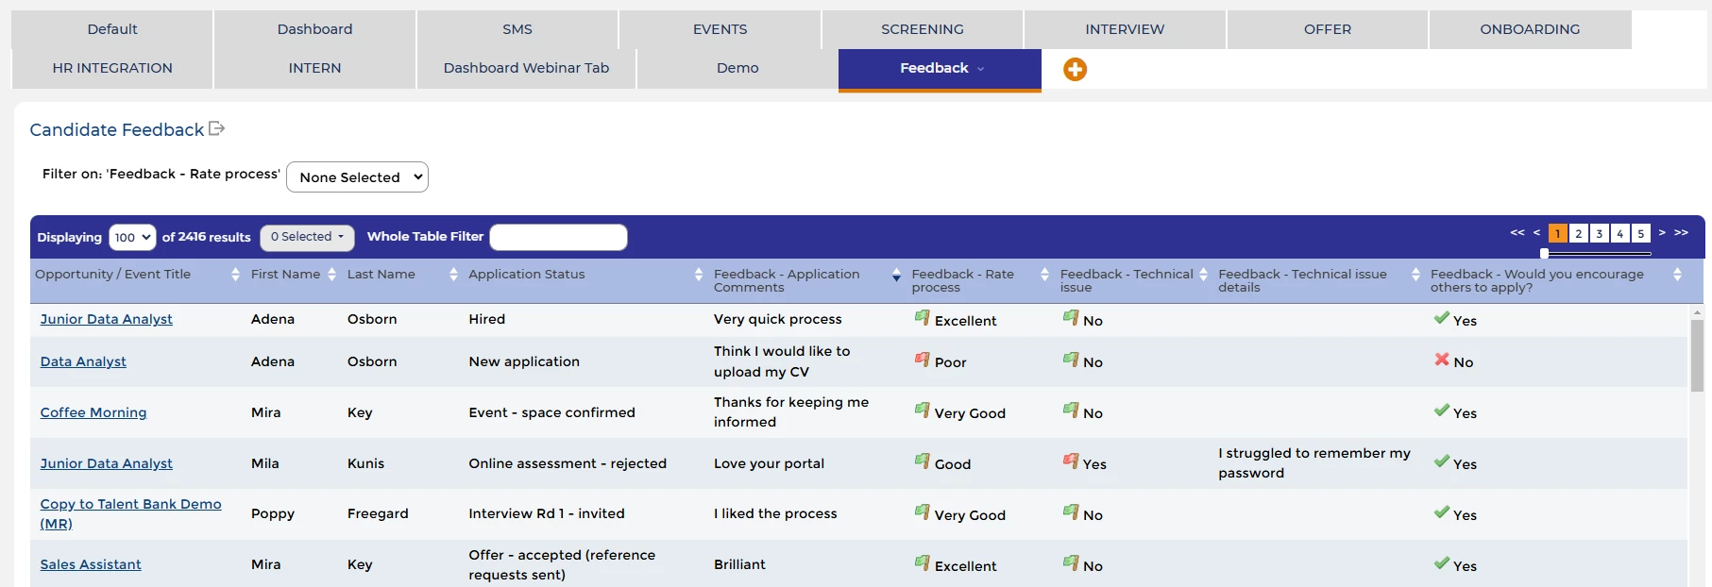Open the Sales Assistant opportunity link
Viewport: 1712px width, 587px height.
(91, 564)
